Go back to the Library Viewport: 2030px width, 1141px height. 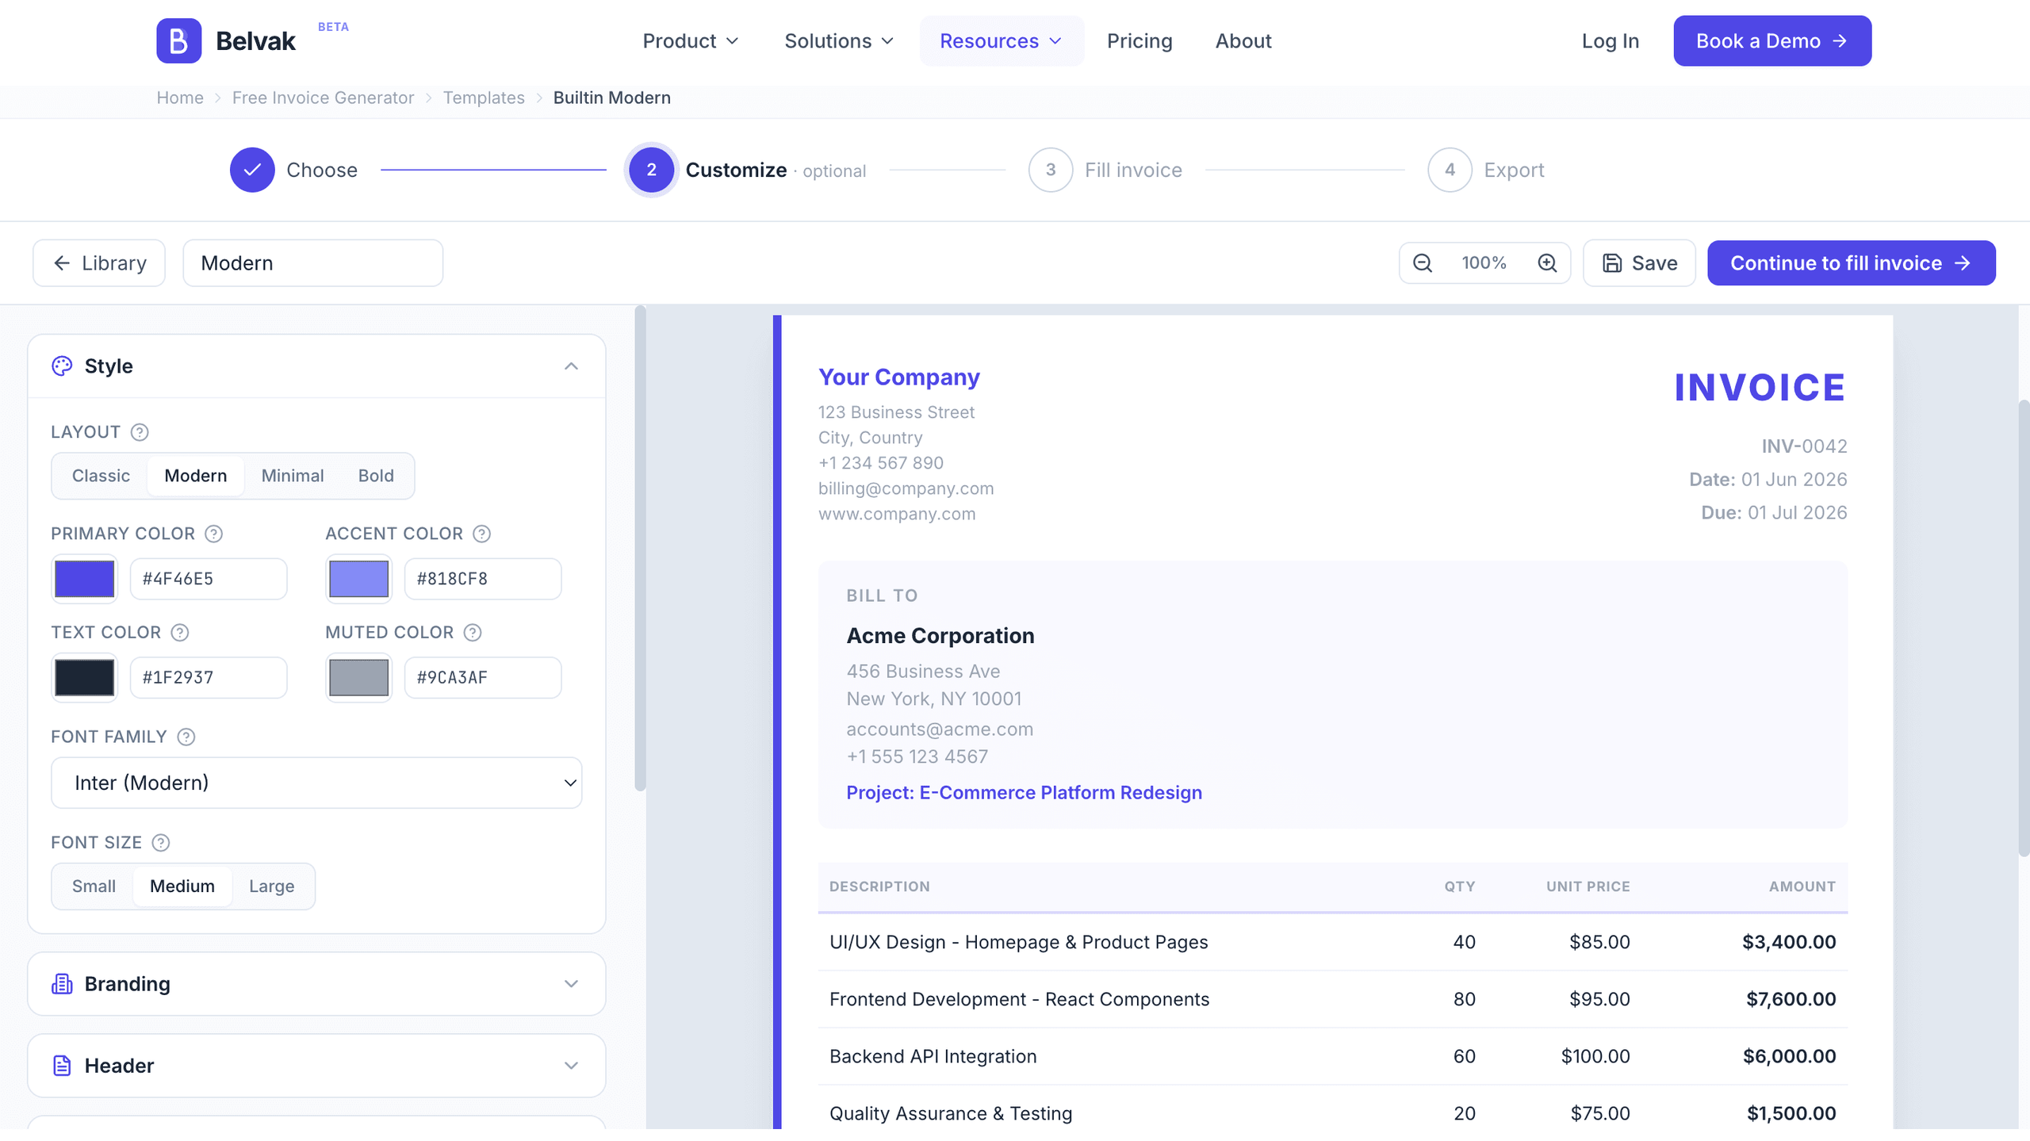(99, 263)
